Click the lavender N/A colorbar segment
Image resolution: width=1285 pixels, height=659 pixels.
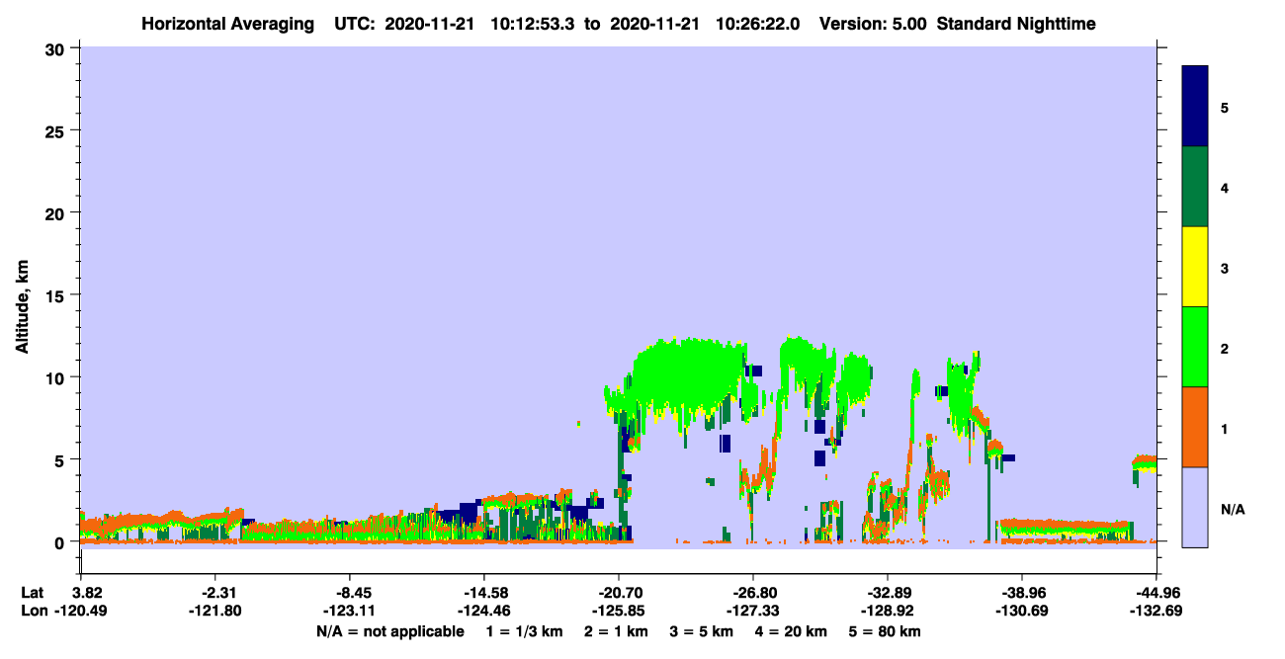coord(1195,507)
